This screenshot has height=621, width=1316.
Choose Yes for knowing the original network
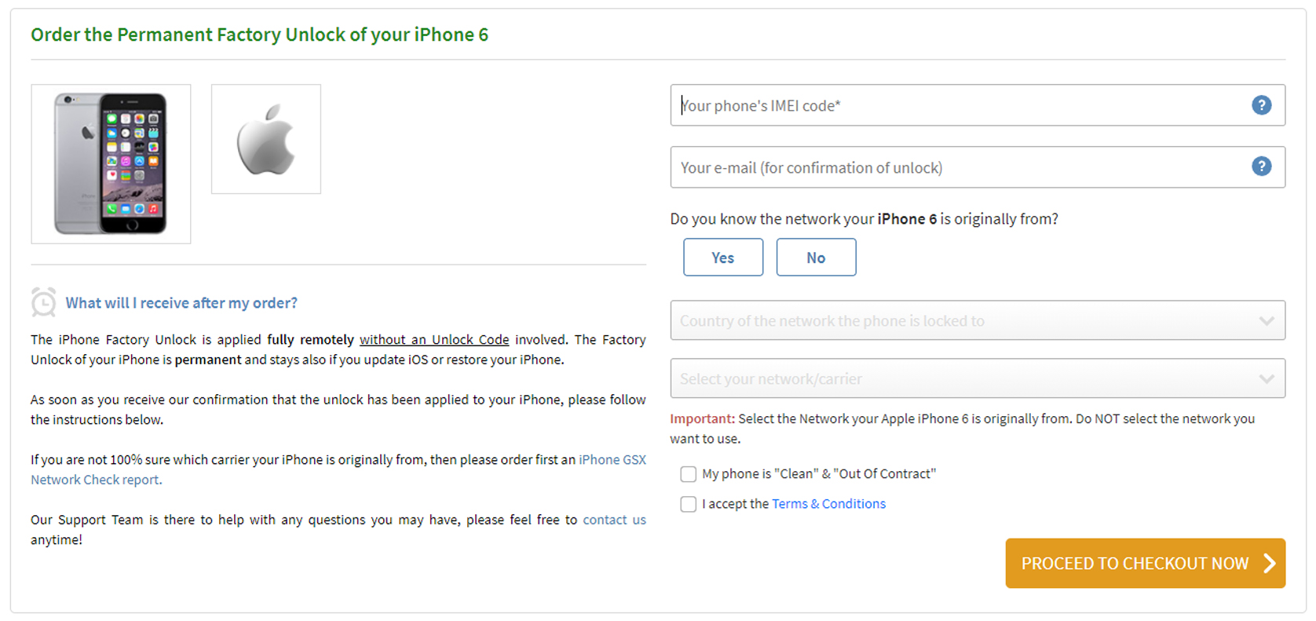click(x=722, y=258)
